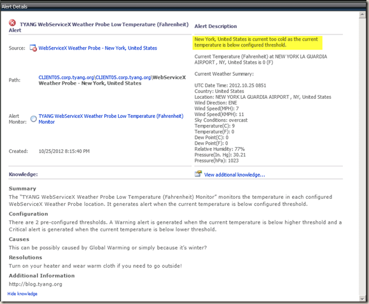Click the scrollbar down arrow
Viewport: 369px width, 304px height.
tap(362, 298)
